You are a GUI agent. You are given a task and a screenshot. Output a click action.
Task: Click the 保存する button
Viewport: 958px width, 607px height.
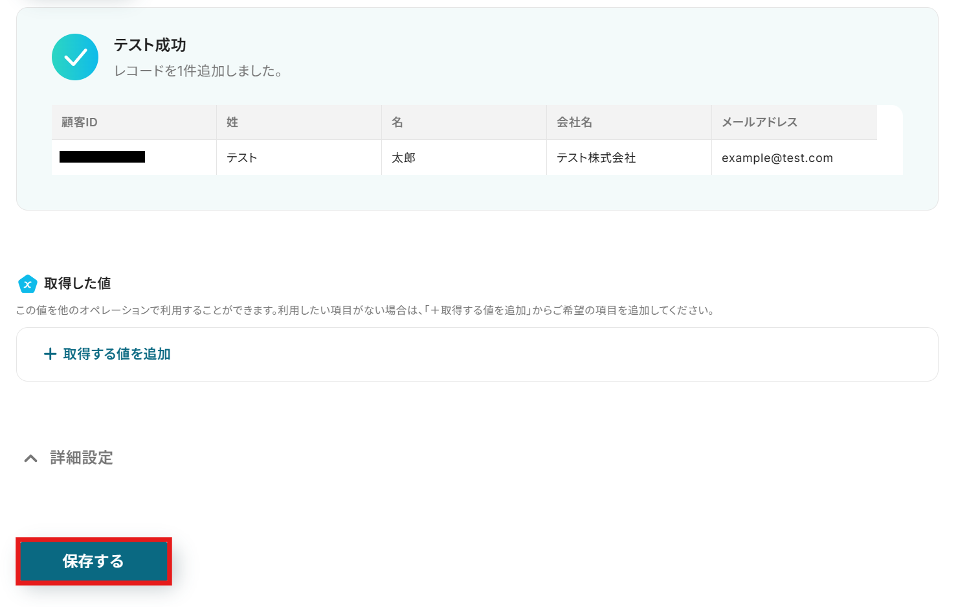[94, 561]
